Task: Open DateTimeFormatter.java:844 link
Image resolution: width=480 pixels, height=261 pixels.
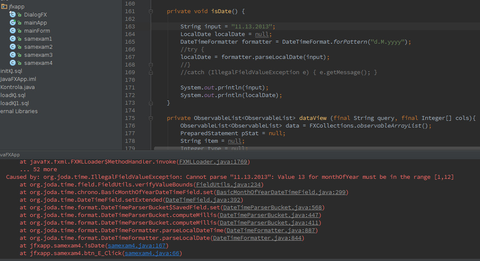Action: pyautogui.click(x=257, y=238)
